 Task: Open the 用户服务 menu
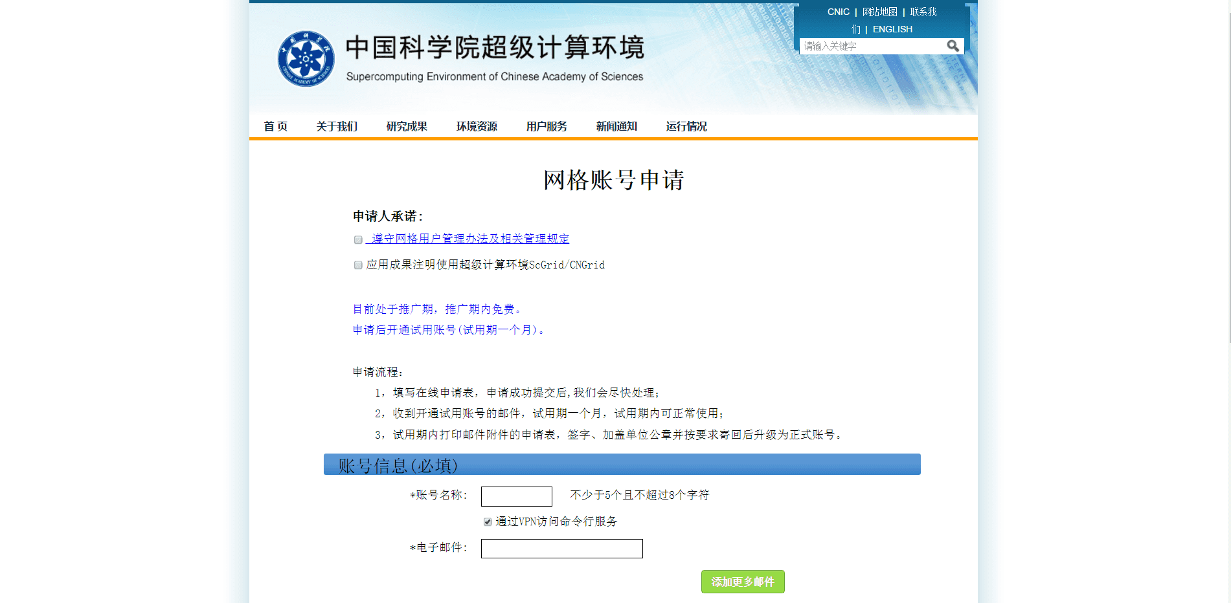coord(547,126)
